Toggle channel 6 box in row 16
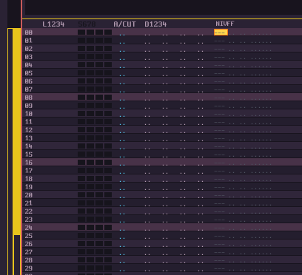 90,162
